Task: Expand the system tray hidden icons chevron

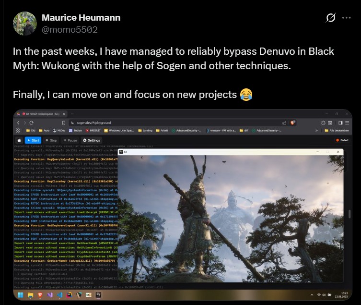Action: [x=312, y=294]
